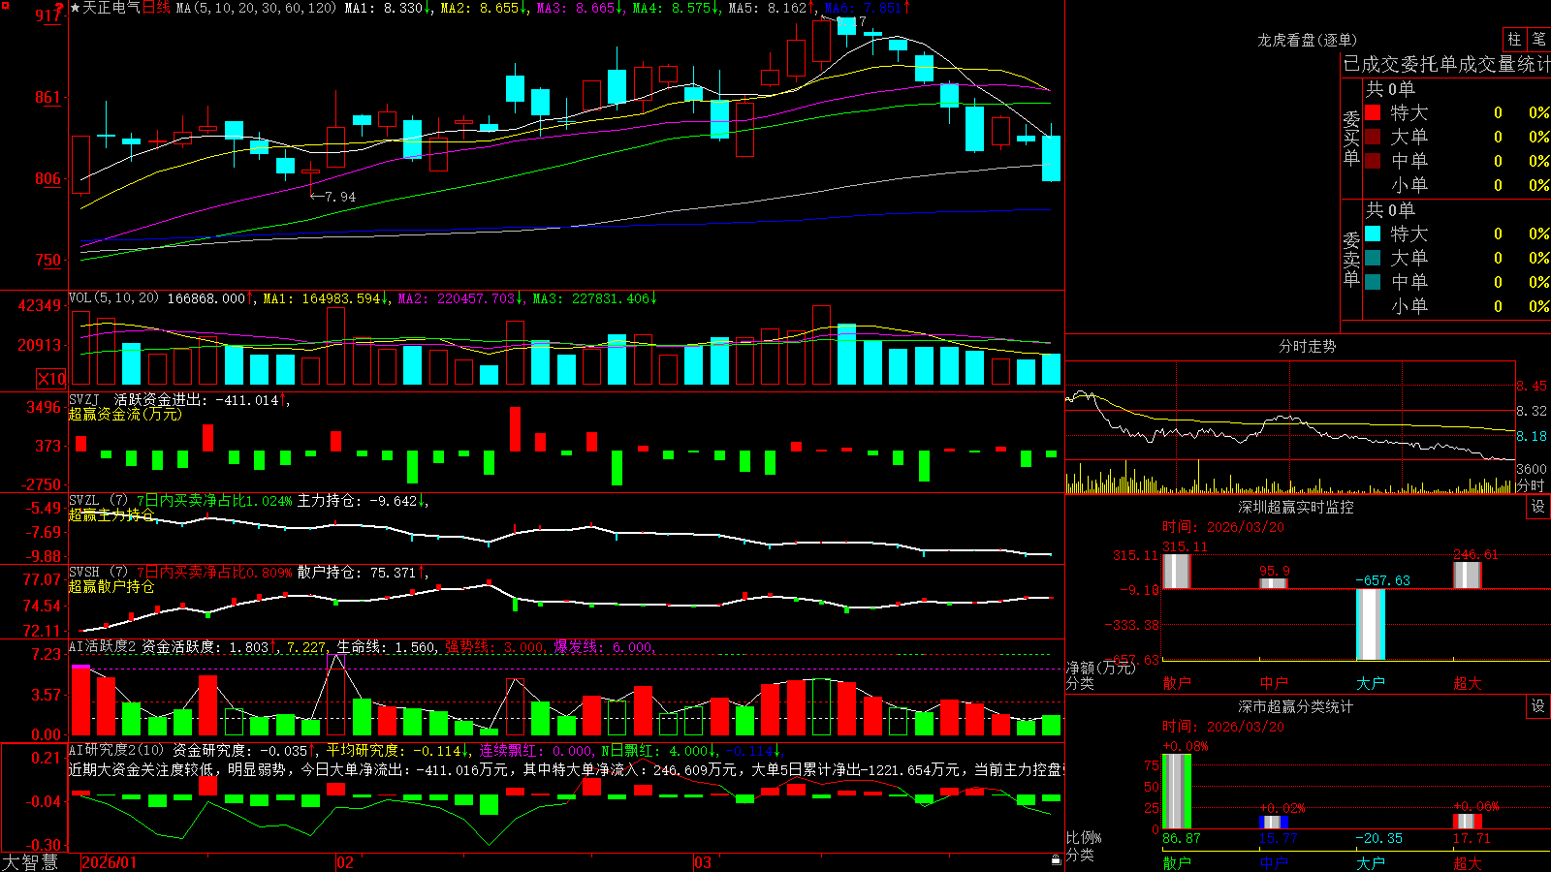Click the 深圳超赢实时监控 panel title
Image resolution: width=1551 pixels, height=872 pixels.
(1295, 507)
